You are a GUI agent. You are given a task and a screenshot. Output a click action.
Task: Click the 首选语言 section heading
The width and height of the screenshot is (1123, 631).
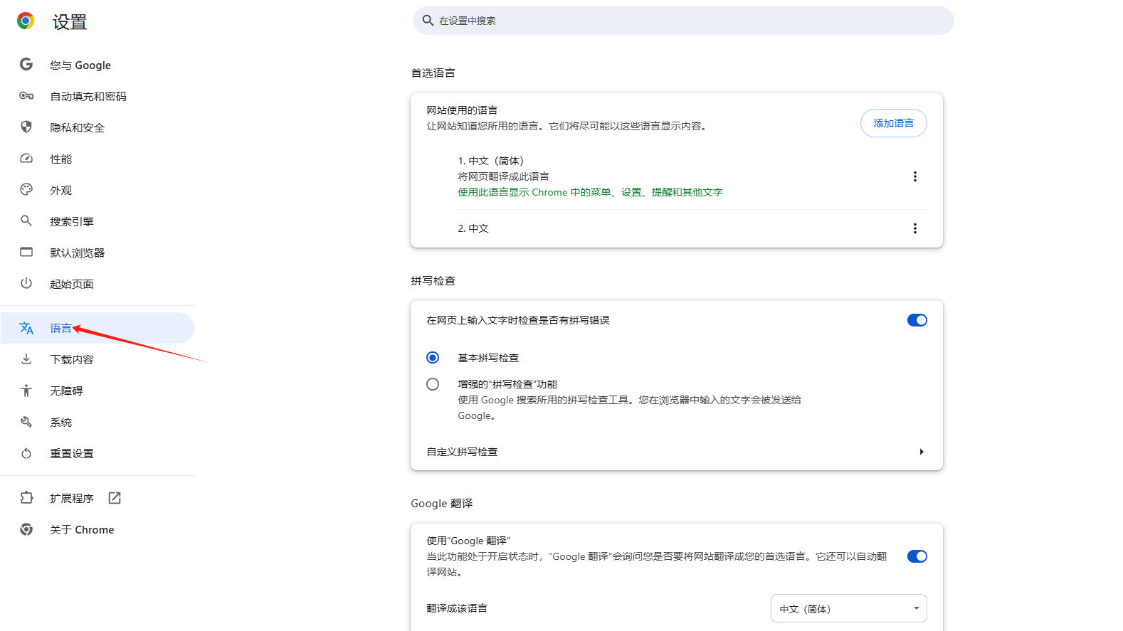(433, 73)
